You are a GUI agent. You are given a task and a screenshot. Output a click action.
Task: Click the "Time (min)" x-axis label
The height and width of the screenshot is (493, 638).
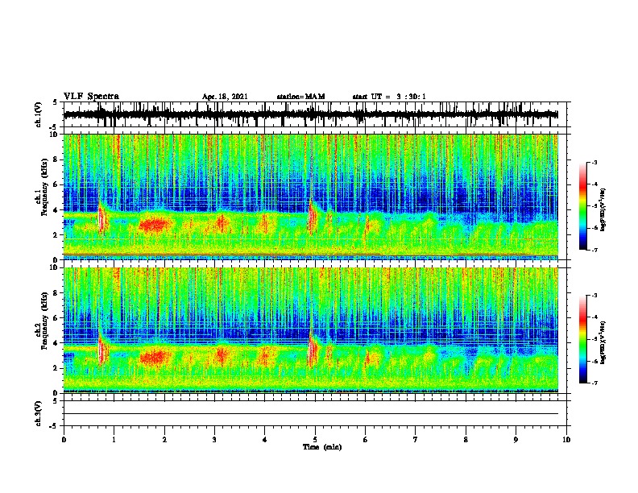(322, 447)
